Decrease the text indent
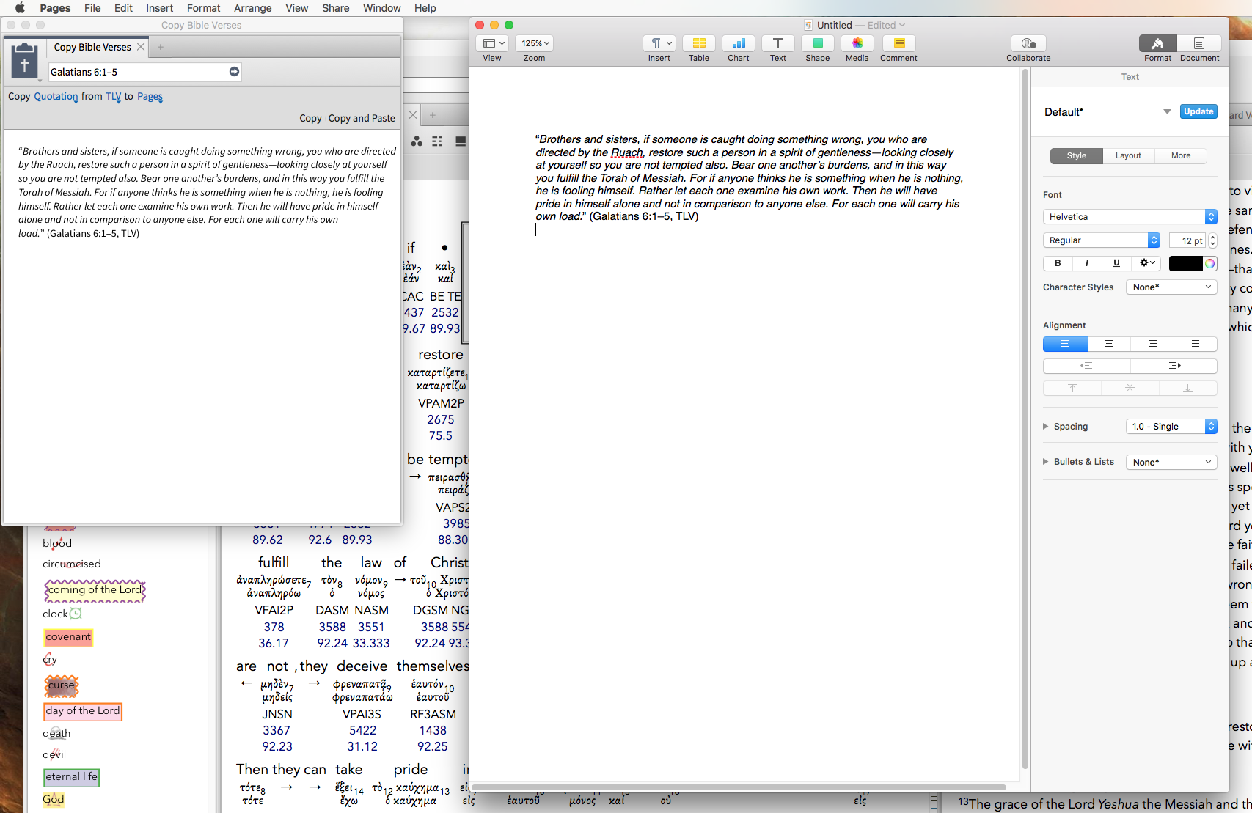 click(1086, 366)
